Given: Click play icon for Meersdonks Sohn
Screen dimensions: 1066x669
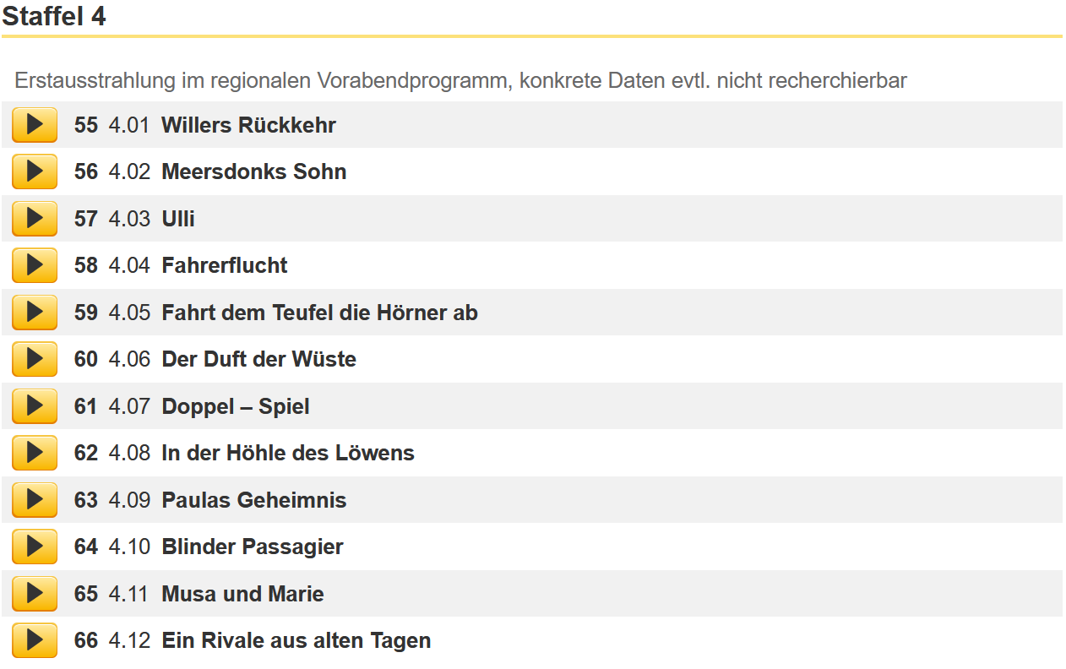Looking at the screenshot, I should 35,171.
